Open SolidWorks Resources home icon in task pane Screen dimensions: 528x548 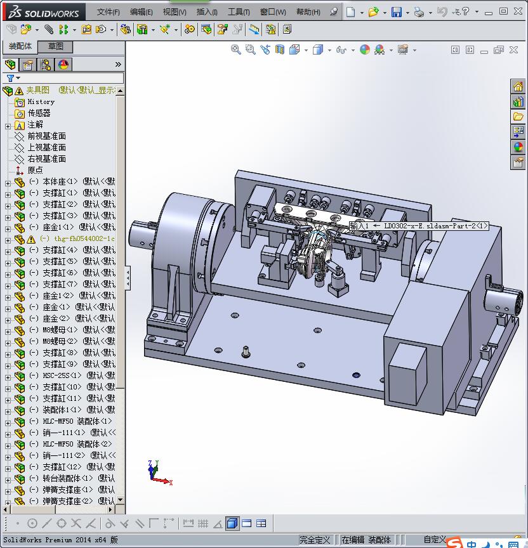tap(518, 86)
